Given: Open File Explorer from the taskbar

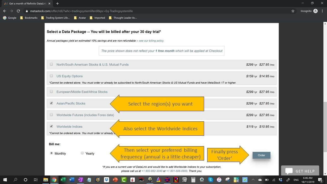Looking at the screenshot, I should point(45,180).
